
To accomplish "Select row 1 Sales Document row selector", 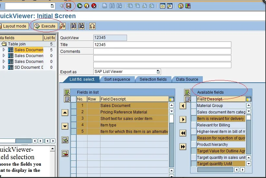I will (74, 105).
